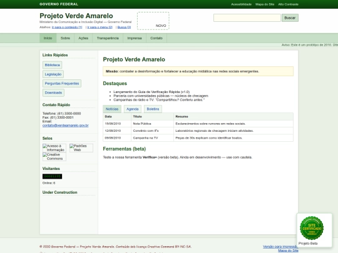Click the 12/08/2010 date cell
Screen dimensions: 338x253
click(x=117, y=131)
